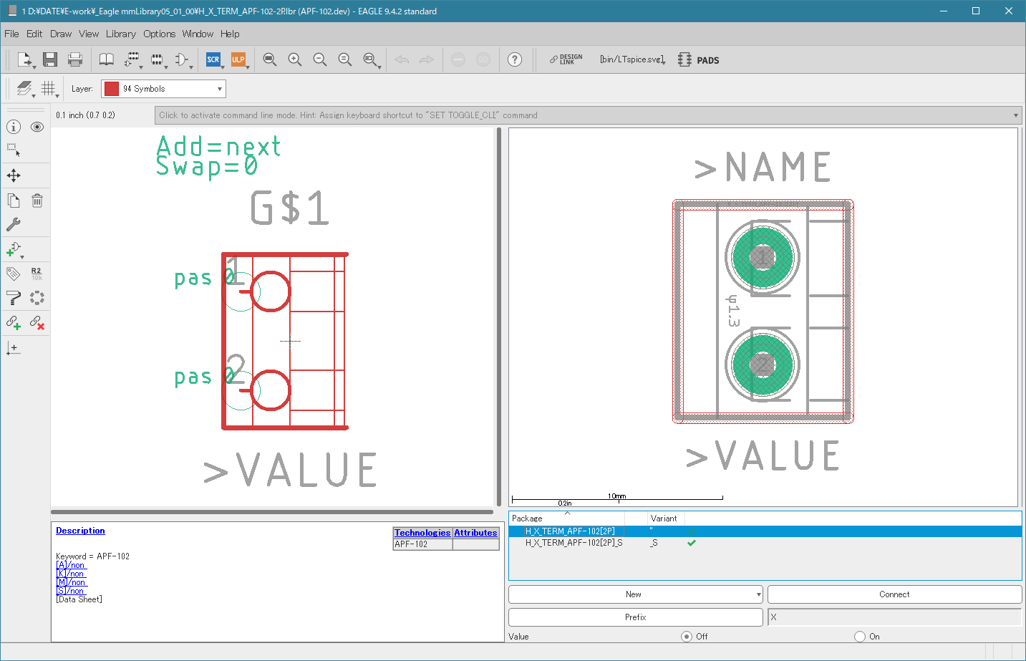
Task: Open the Description link
Action: click(x=80, y=531)
